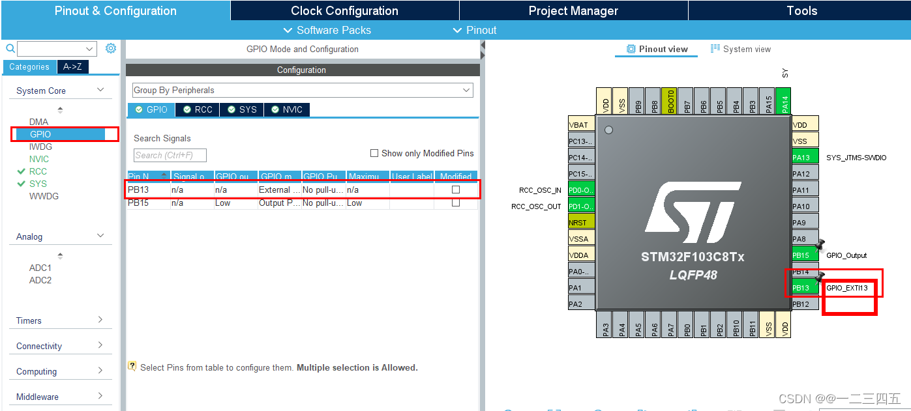
Task: Switch to the Clock Configuration tab
Action: (x=344, y=10)
